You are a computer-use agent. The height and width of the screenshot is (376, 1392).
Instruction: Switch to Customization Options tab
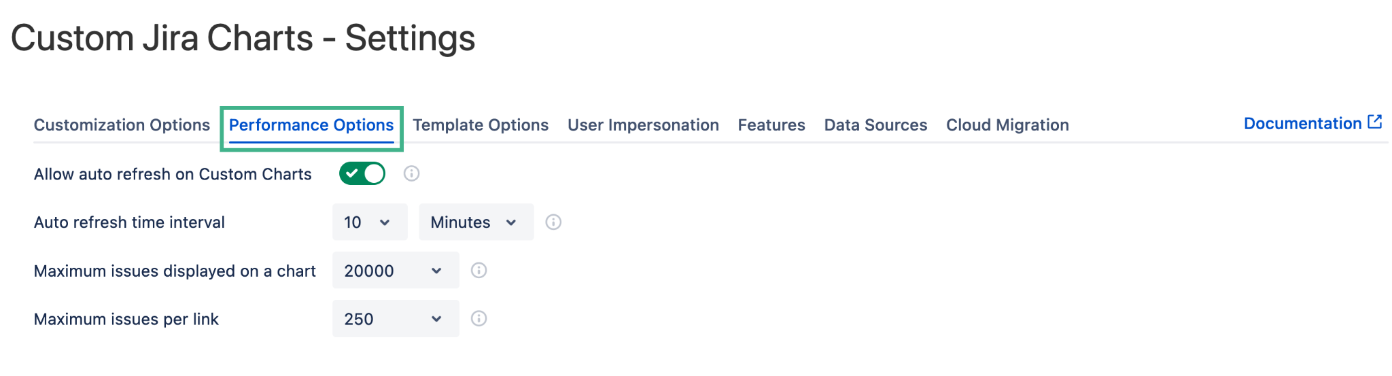122,125
